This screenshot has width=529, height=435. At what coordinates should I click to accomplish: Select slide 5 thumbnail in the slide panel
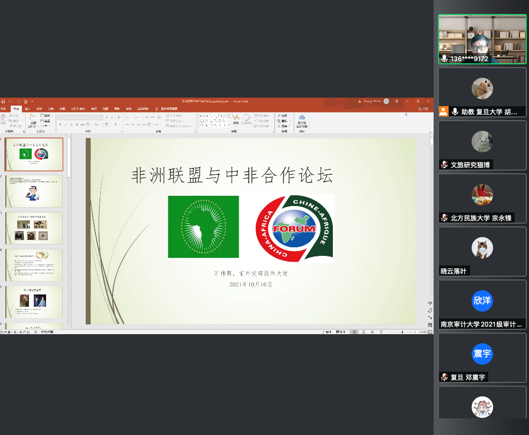(x=34, y=301)
